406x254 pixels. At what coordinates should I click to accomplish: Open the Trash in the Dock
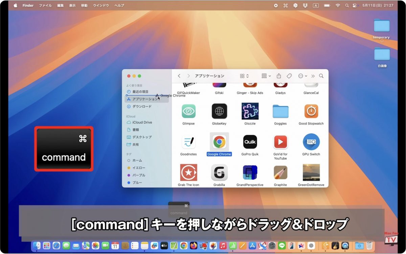369,246
